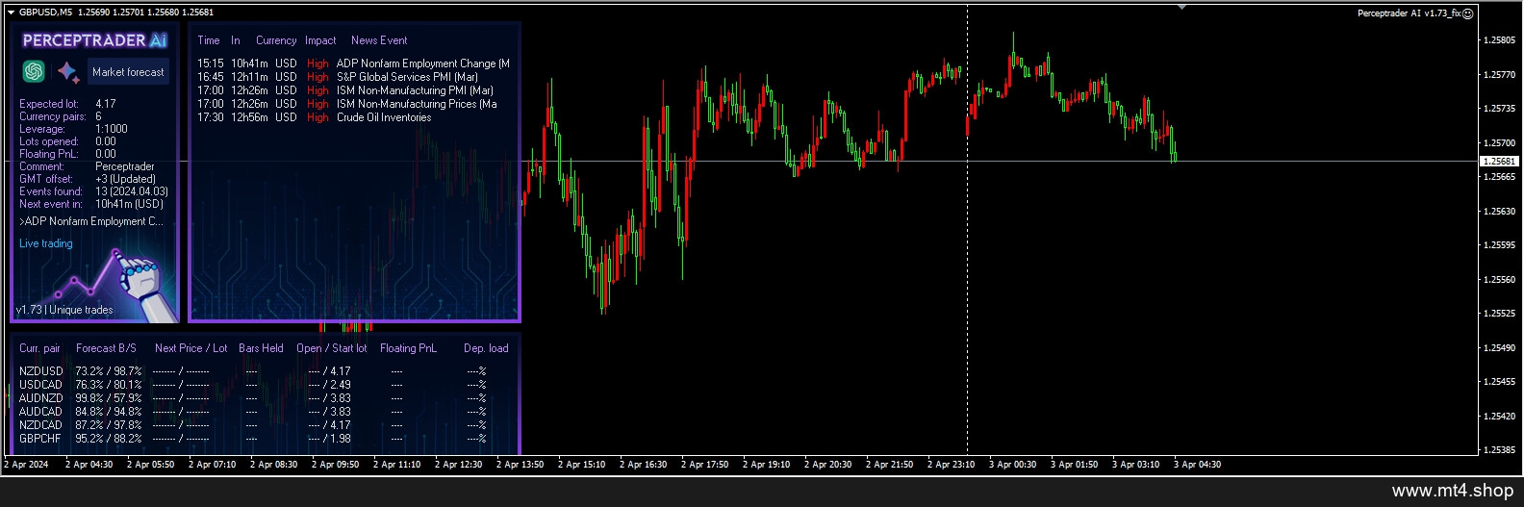Screen dimensions: 1524x507
Task: Click the High impact label at 15:15
Action: (x=317, y=63)
